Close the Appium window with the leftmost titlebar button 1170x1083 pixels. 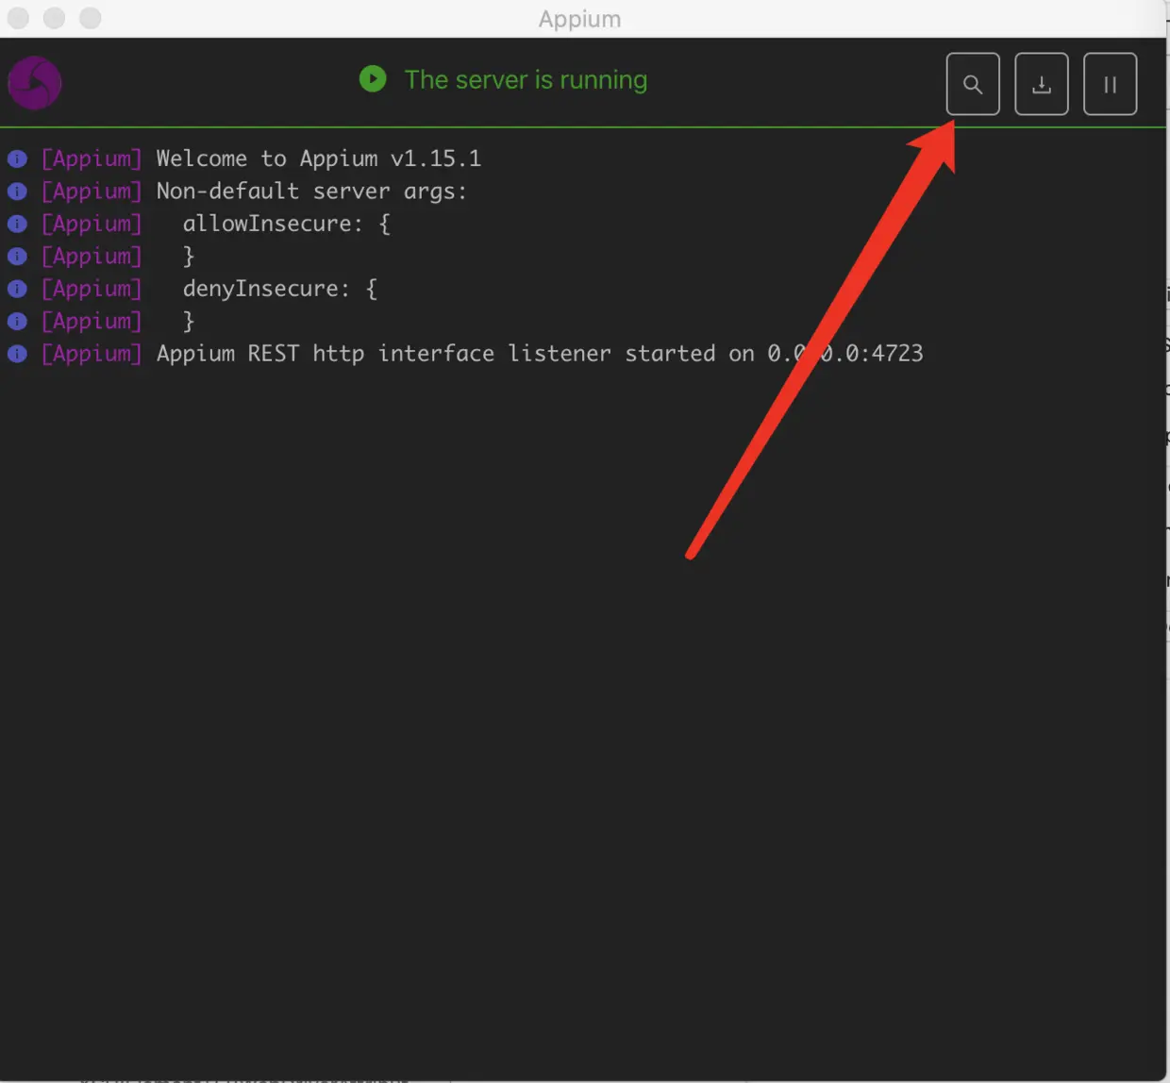point(18,18)
